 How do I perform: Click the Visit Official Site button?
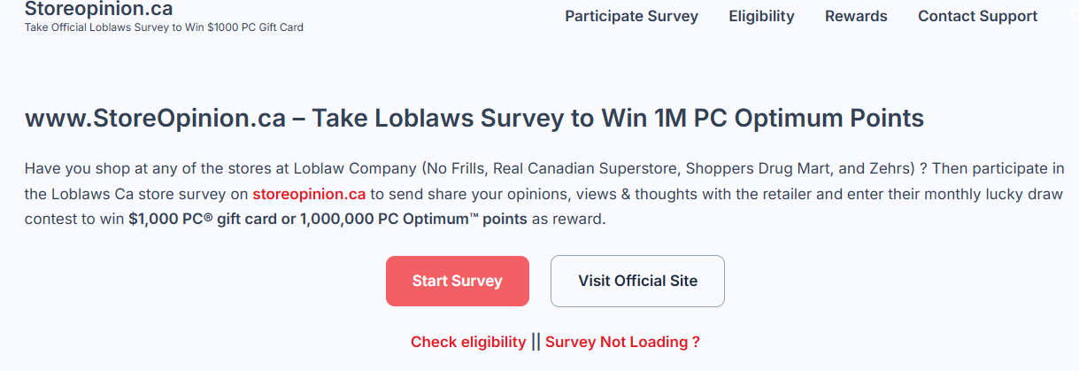click(x=637, y=281)
